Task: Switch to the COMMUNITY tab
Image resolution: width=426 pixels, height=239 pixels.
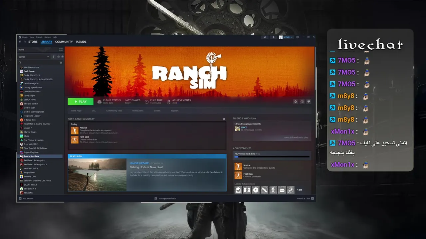Action: point(64,42)
